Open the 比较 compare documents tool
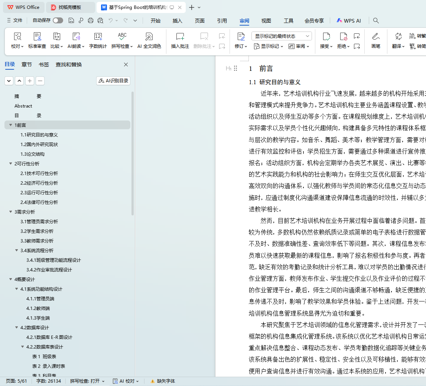 [x=56, y=37]
